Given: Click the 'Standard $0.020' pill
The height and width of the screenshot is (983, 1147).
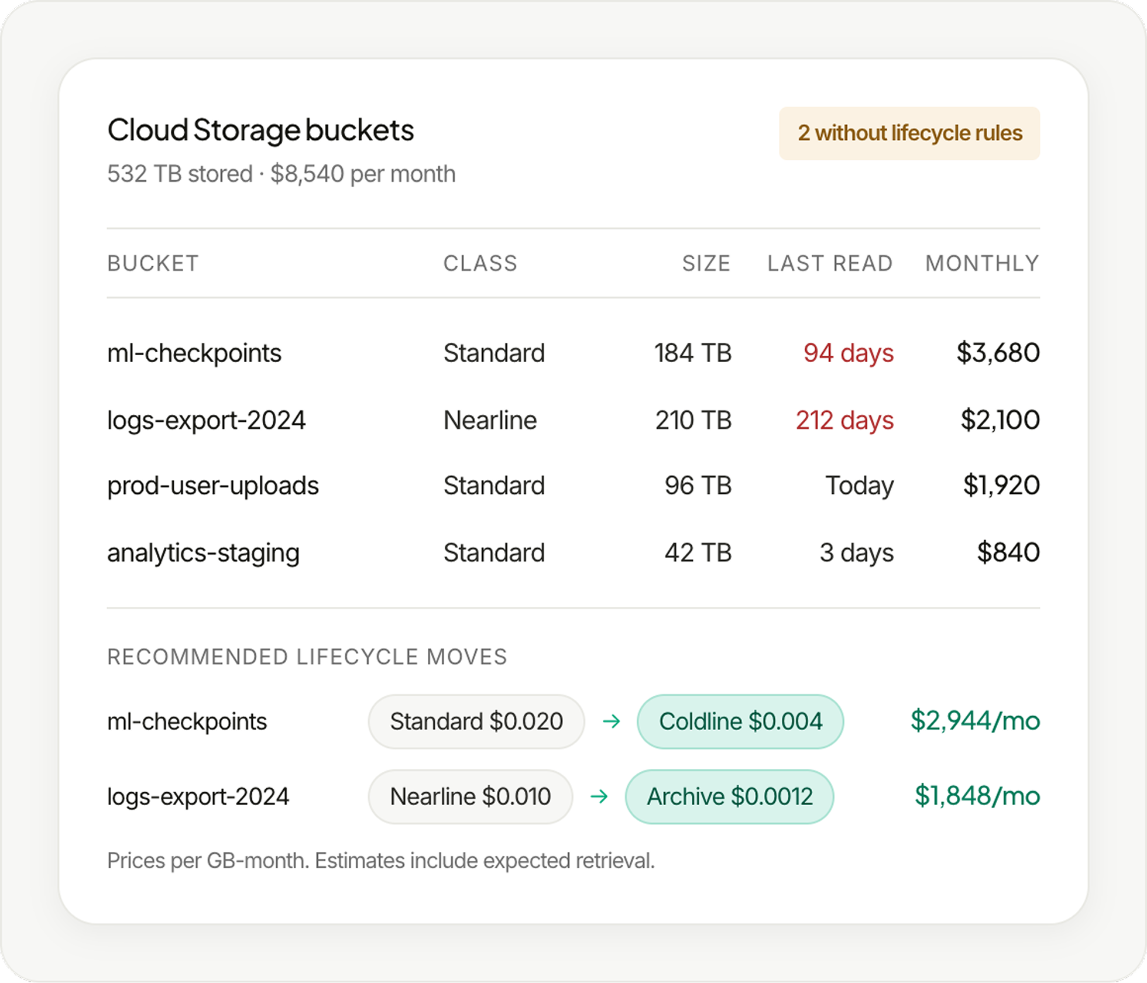Looking at the screenshot, I should [x=476, y=721].
